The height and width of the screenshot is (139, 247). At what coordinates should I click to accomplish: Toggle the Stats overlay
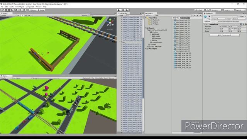point(106,78)
